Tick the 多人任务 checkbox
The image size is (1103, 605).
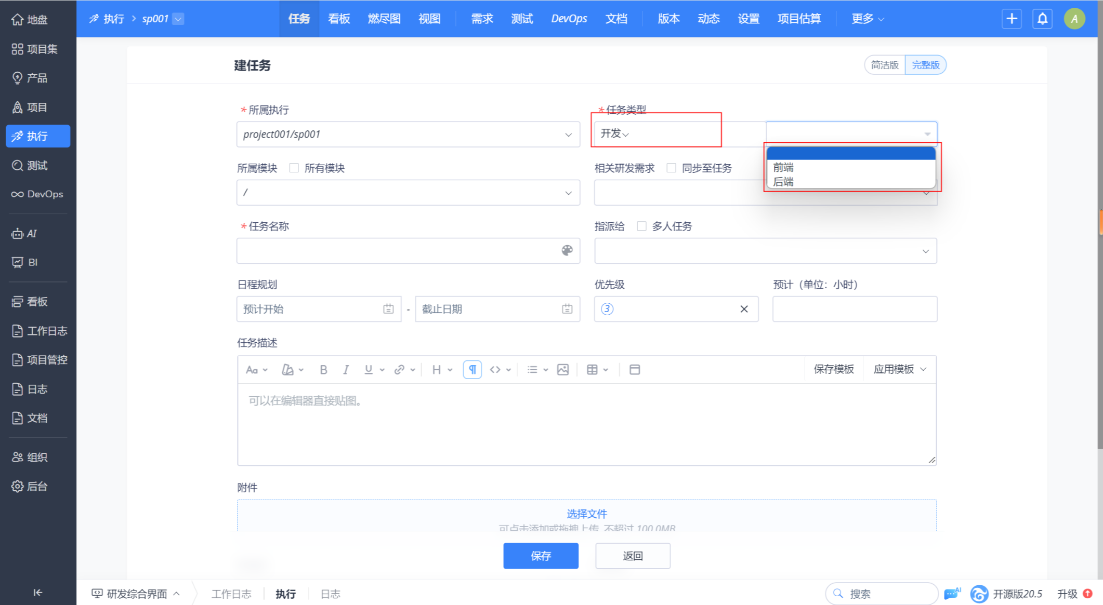pos(642,226)
